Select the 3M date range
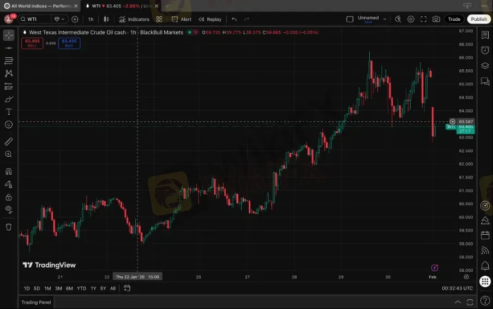 [x=58, y=288]
